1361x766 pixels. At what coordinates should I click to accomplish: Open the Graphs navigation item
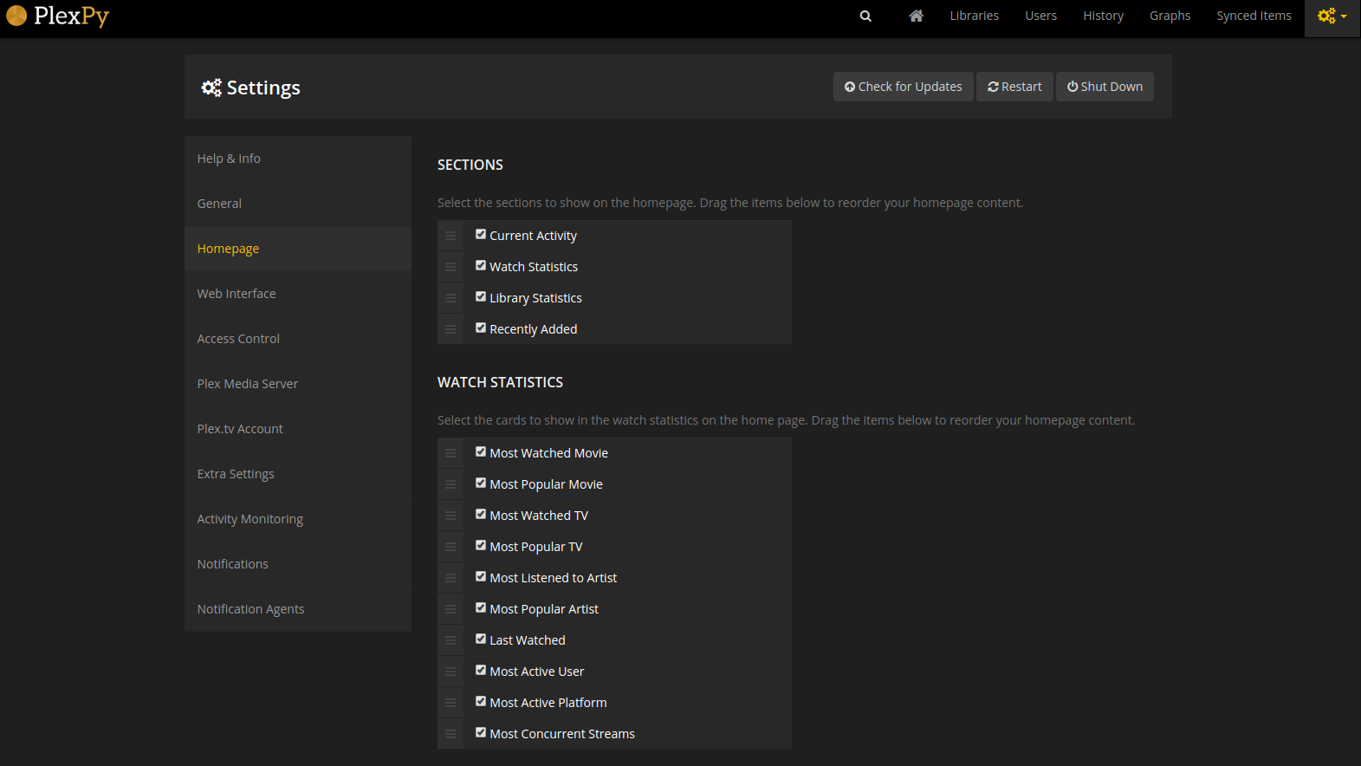pos(1170,16)
